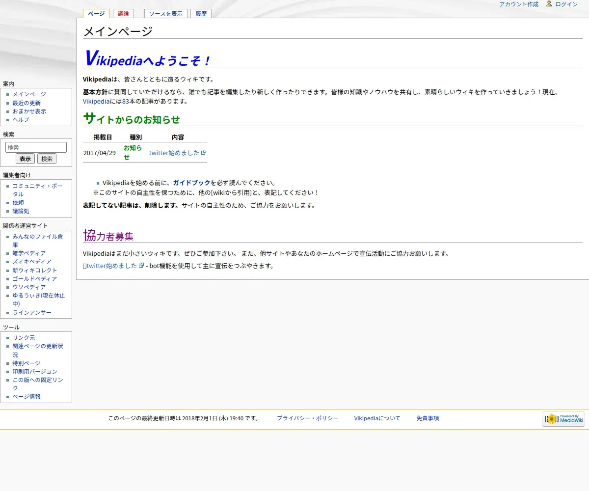The width and height of the screenshot is (589, 491).
Task: Open the ソースを表示 tab
Action: pyautogui.click(x=166, y=14)
